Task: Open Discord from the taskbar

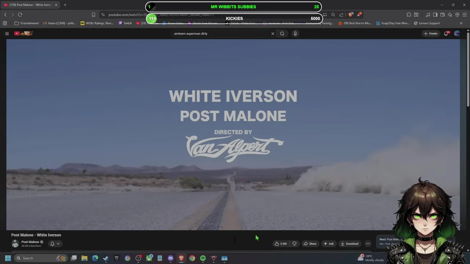Action: (x=170, y=258)
